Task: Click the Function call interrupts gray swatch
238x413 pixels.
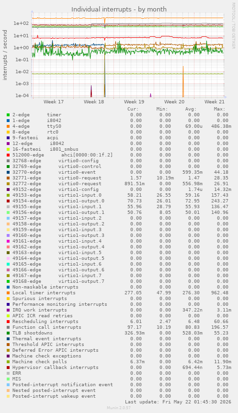Action: click(x=8, y=327)
